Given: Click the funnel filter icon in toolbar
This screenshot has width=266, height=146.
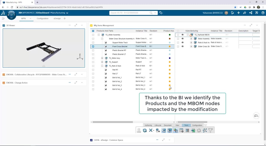Looking at the screenshot, I should [211, 130].
